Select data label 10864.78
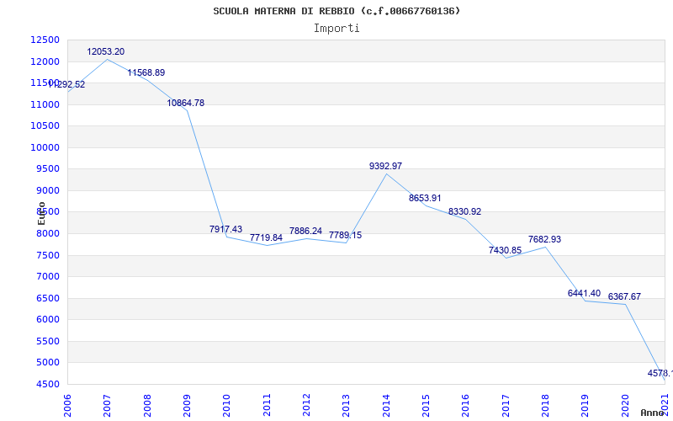The width and height of the screenshot is (673, 421). click(185, 103)
